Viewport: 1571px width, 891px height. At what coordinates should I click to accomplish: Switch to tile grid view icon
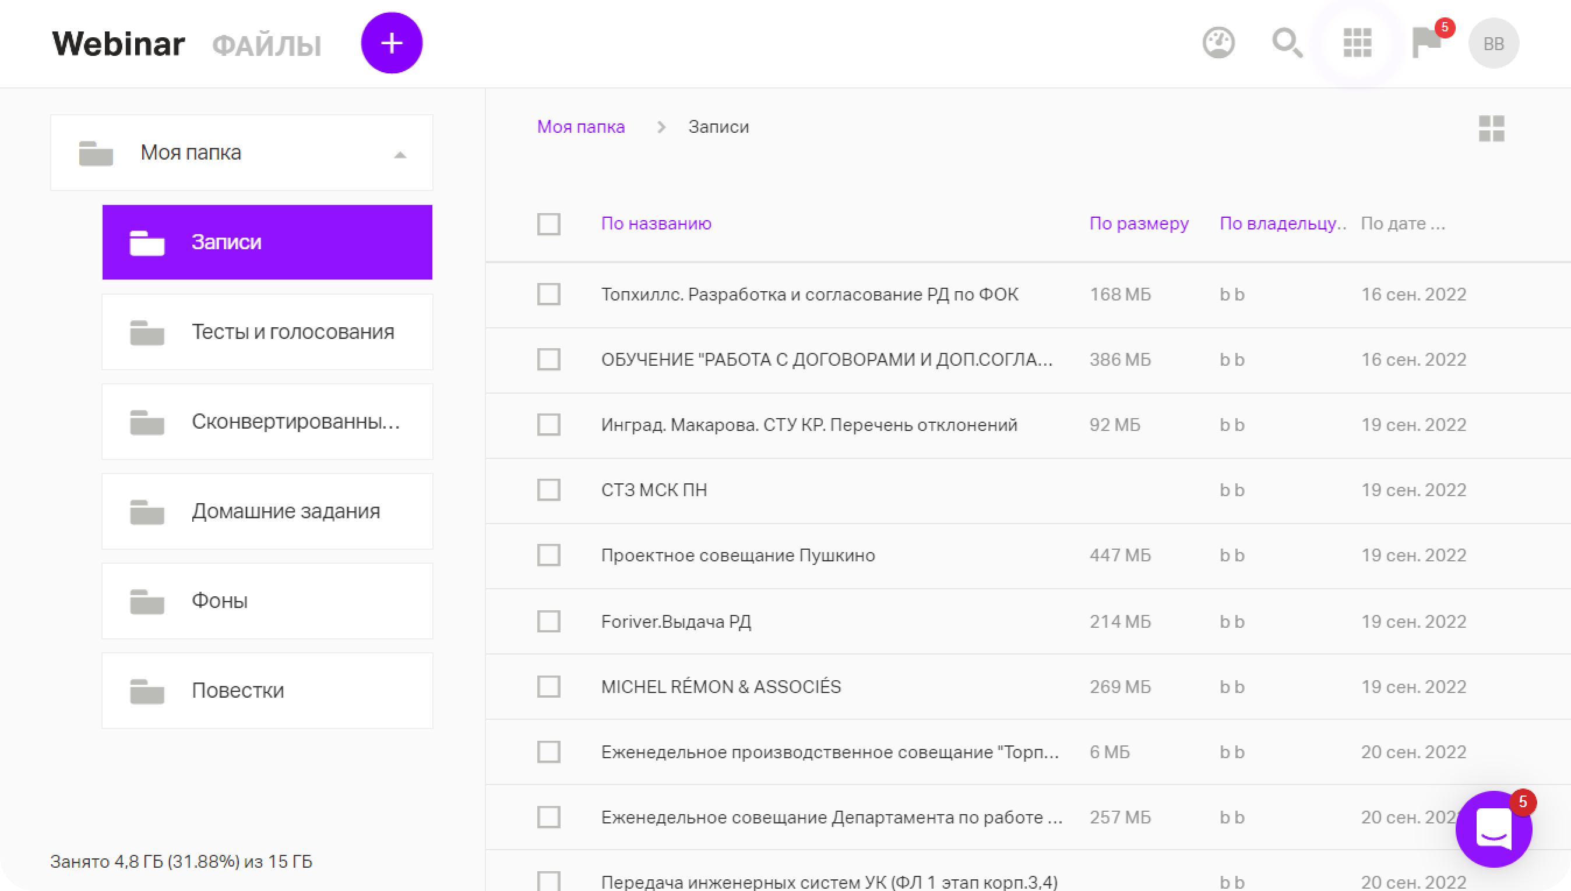pos(1491,129)
